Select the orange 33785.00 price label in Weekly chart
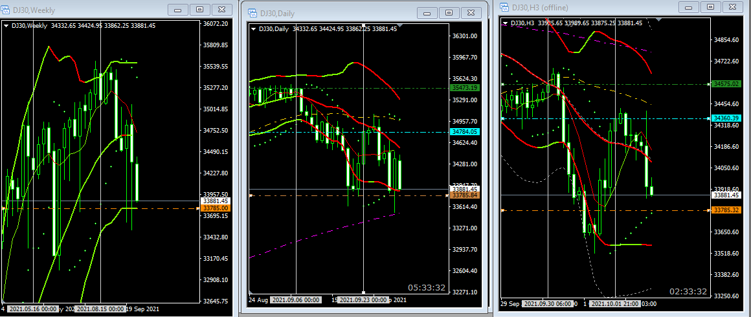 point(216,208)
